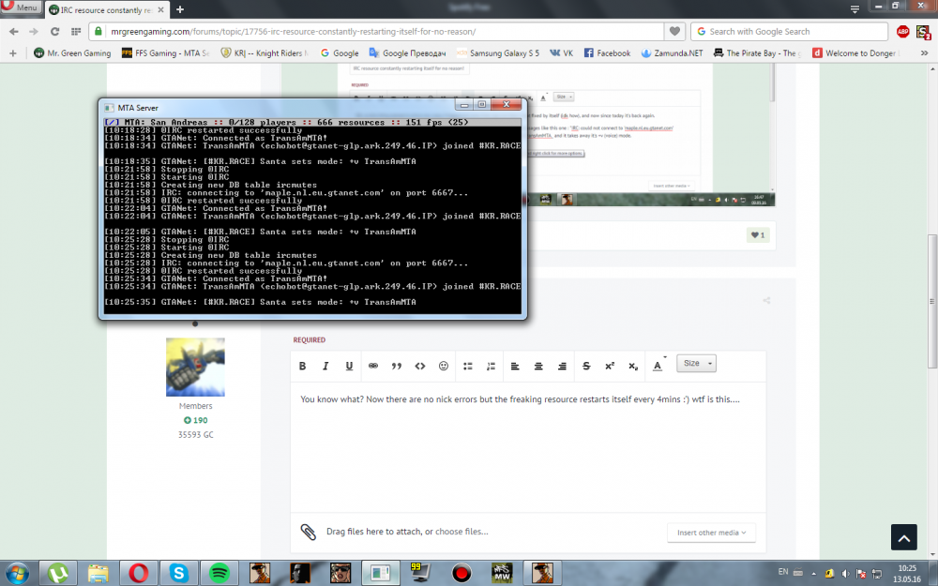Insert a hyperlink with the link icon
Image resolution: width=938 pixels, height=586 pixels.
(372, 366)
